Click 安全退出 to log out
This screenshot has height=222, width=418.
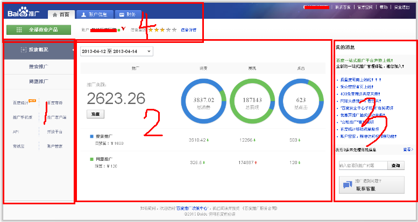pyautogui.click(x=402, y=7)
